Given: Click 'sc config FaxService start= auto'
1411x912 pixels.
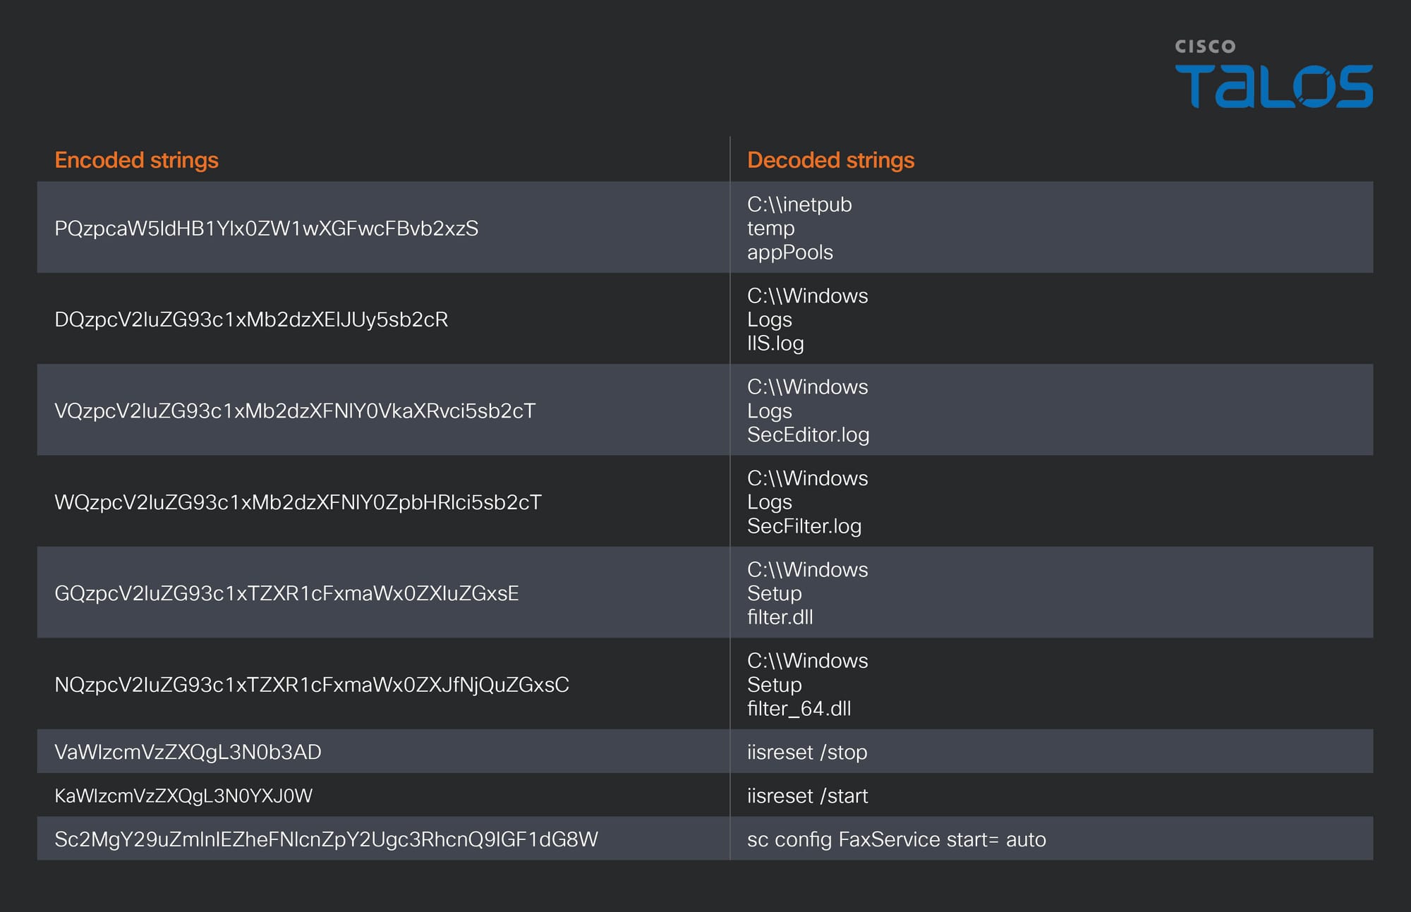Looking at the screenshot, I should (x=897, y=840).
